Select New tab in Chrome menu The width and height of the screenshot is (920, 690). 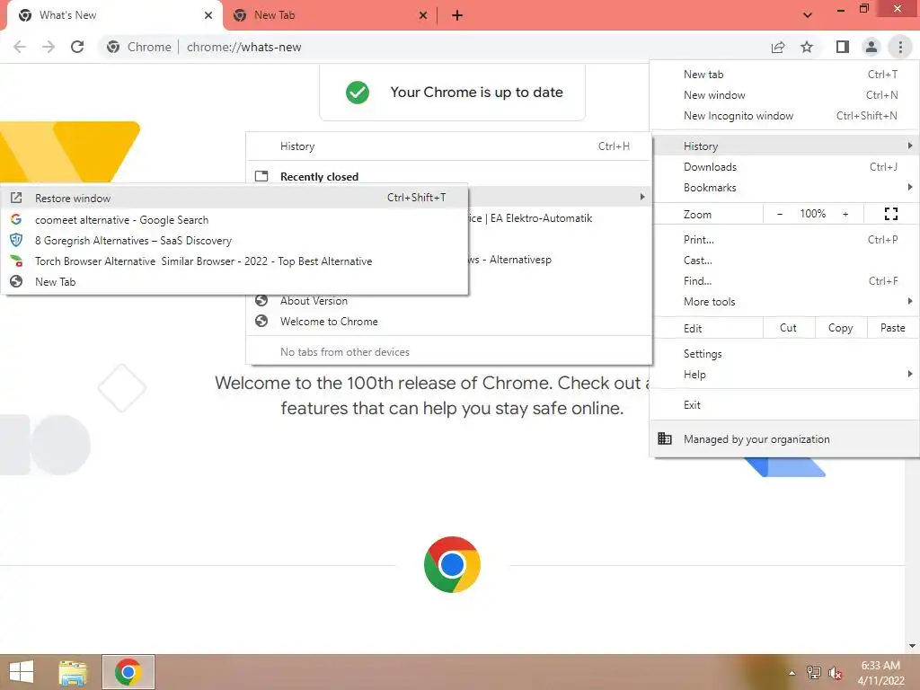(785, 75)
